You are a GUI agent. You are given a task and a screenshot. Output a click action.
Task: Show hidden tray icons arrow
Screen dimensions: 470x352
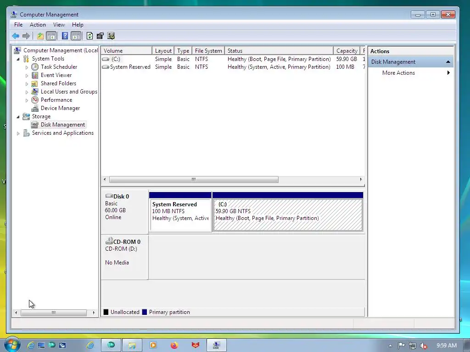click(390, 346)
